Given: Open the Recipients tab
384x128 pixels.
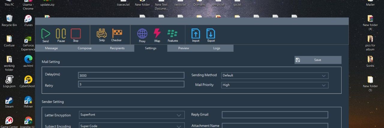Looking at the screenshot, I should coord(117,48).
